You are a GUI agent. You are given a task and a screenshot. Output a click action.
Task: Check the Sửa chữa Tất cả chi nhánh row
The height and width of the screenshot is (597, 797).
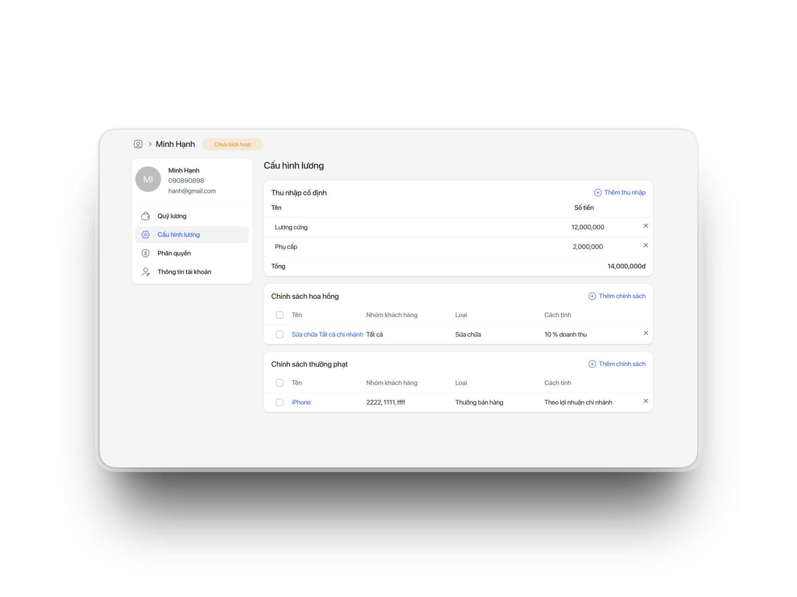279,335
